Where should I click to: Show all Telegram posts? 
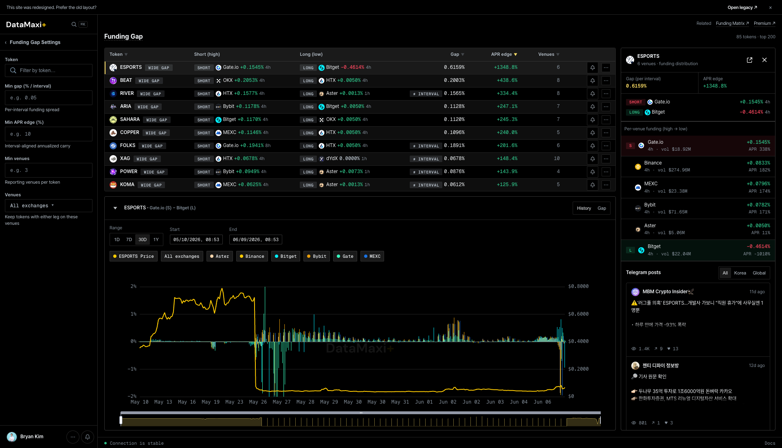(x=725, y=273)
